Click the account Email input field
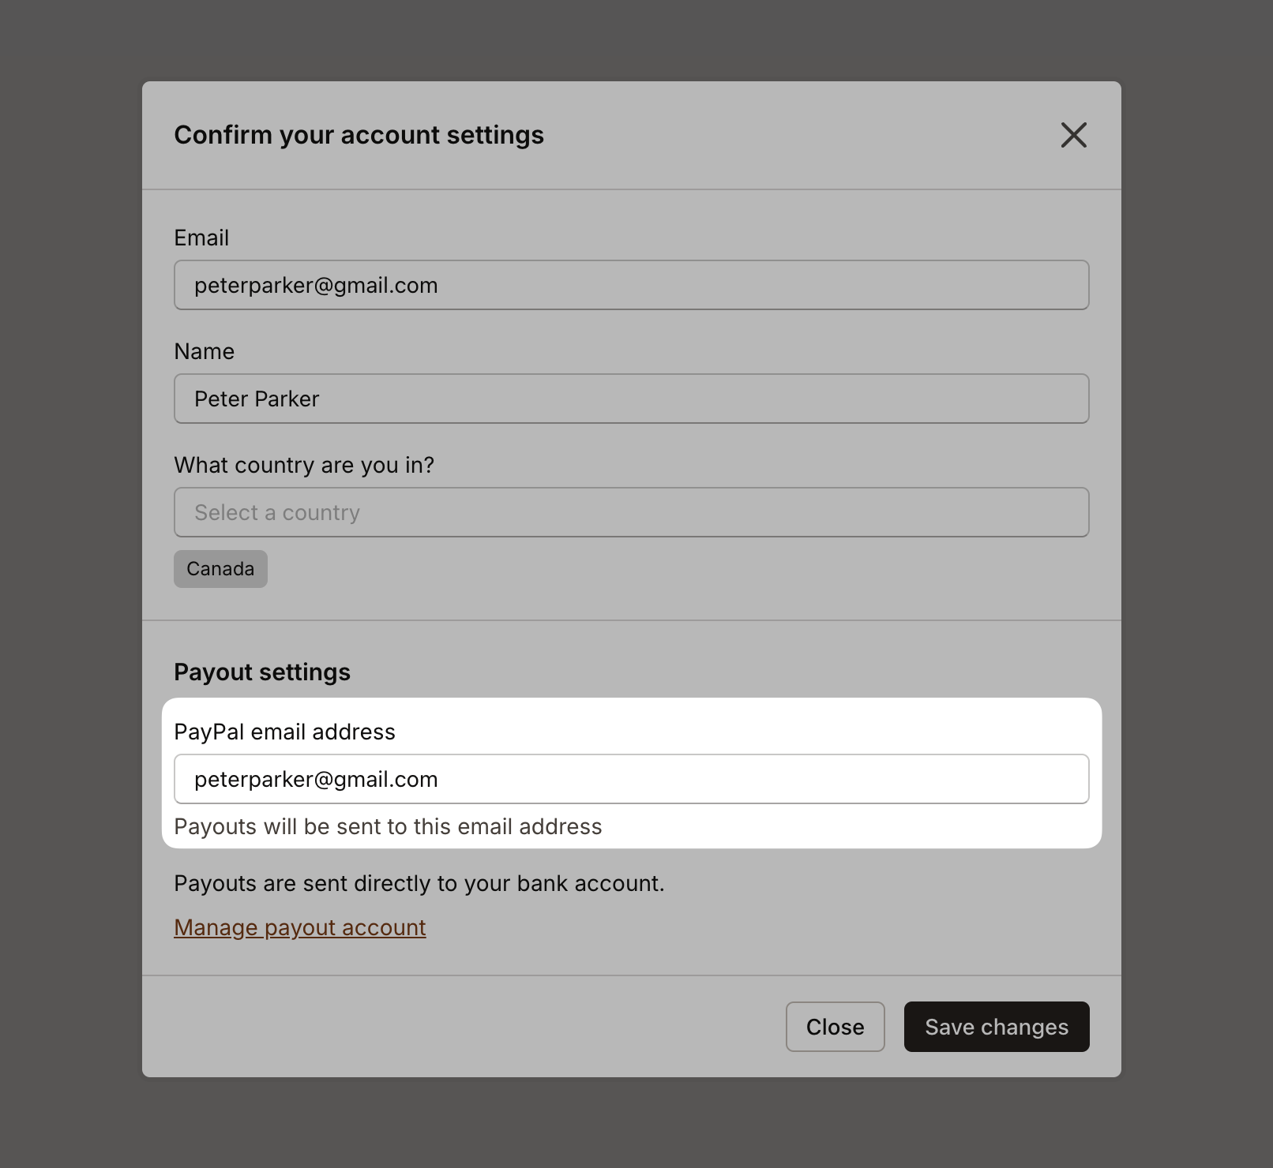The image size is (1273, 1168). coord(632,285)
